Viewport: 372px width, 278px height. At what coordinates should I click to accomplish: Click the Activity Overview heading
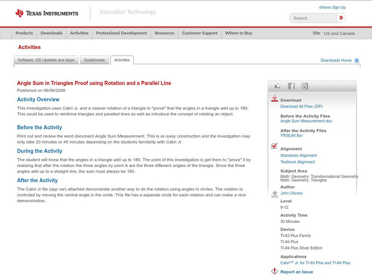[x=38, y=99]
